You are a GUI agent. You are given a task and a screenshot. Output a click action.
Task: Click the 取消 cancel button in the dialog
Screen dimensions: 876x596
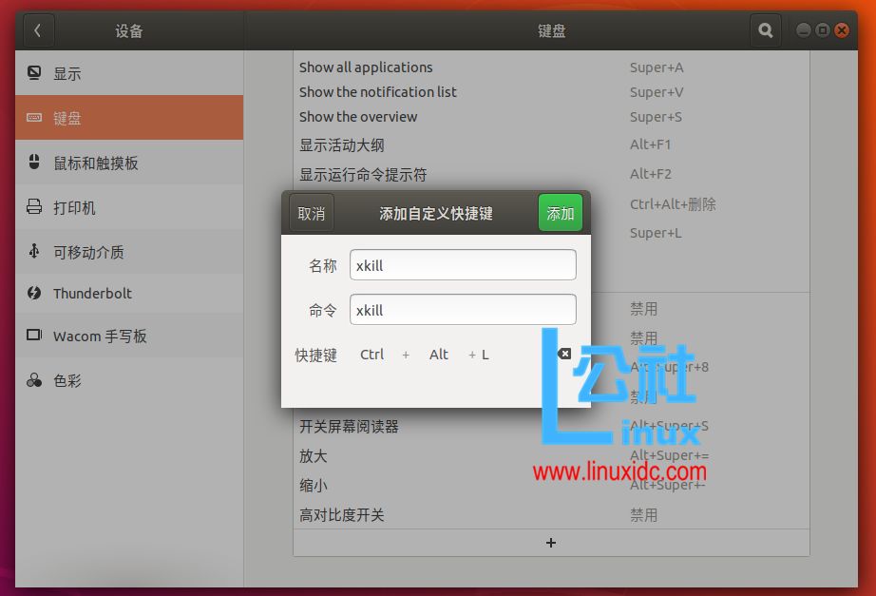coord(311,213)
